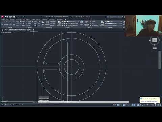Switch to the Parametric ribbon tab
The width and height of the screenshot is (162, 122).
point(18,19)
